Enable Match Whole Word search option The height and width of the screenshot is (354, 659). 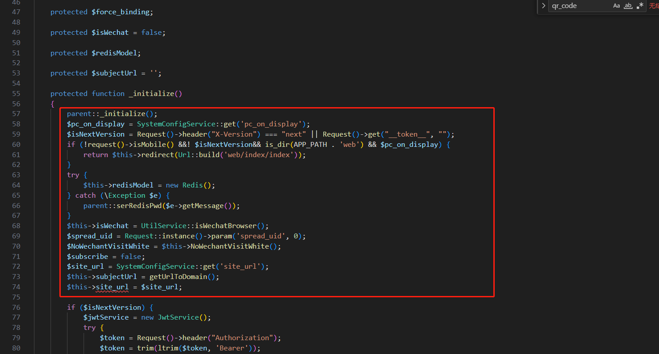click(628, 6)
